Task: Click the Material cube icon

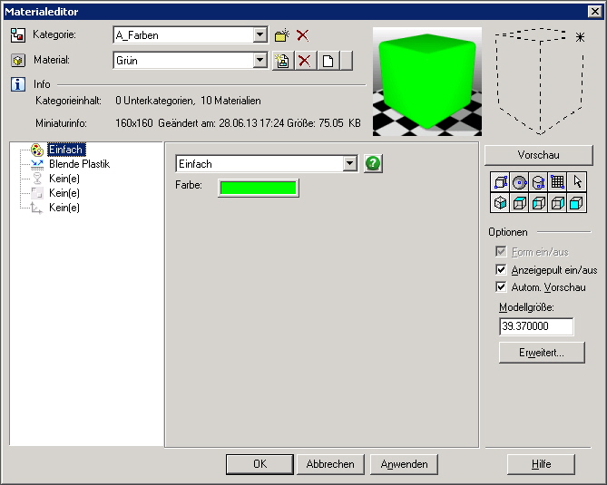Action: click(x=18, y=61)
